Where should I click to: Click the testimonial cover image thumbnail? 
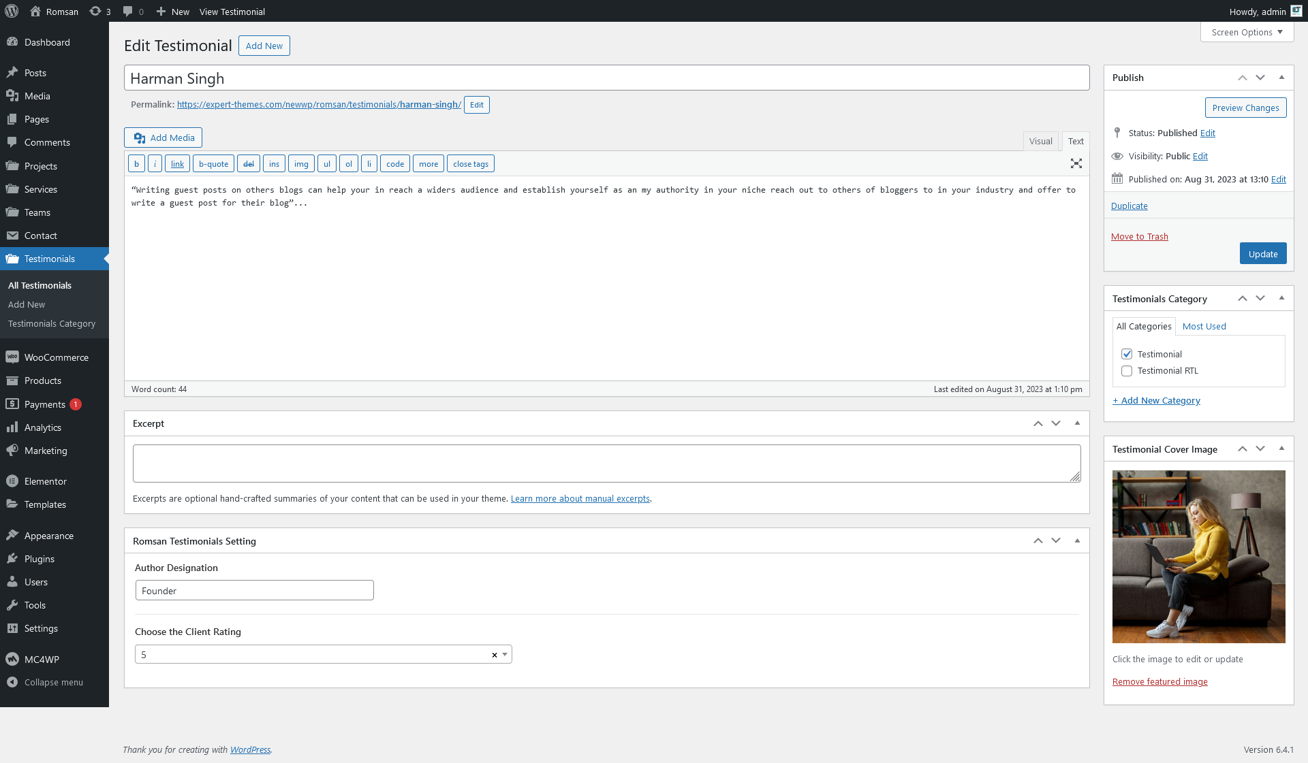[1198, 556]
